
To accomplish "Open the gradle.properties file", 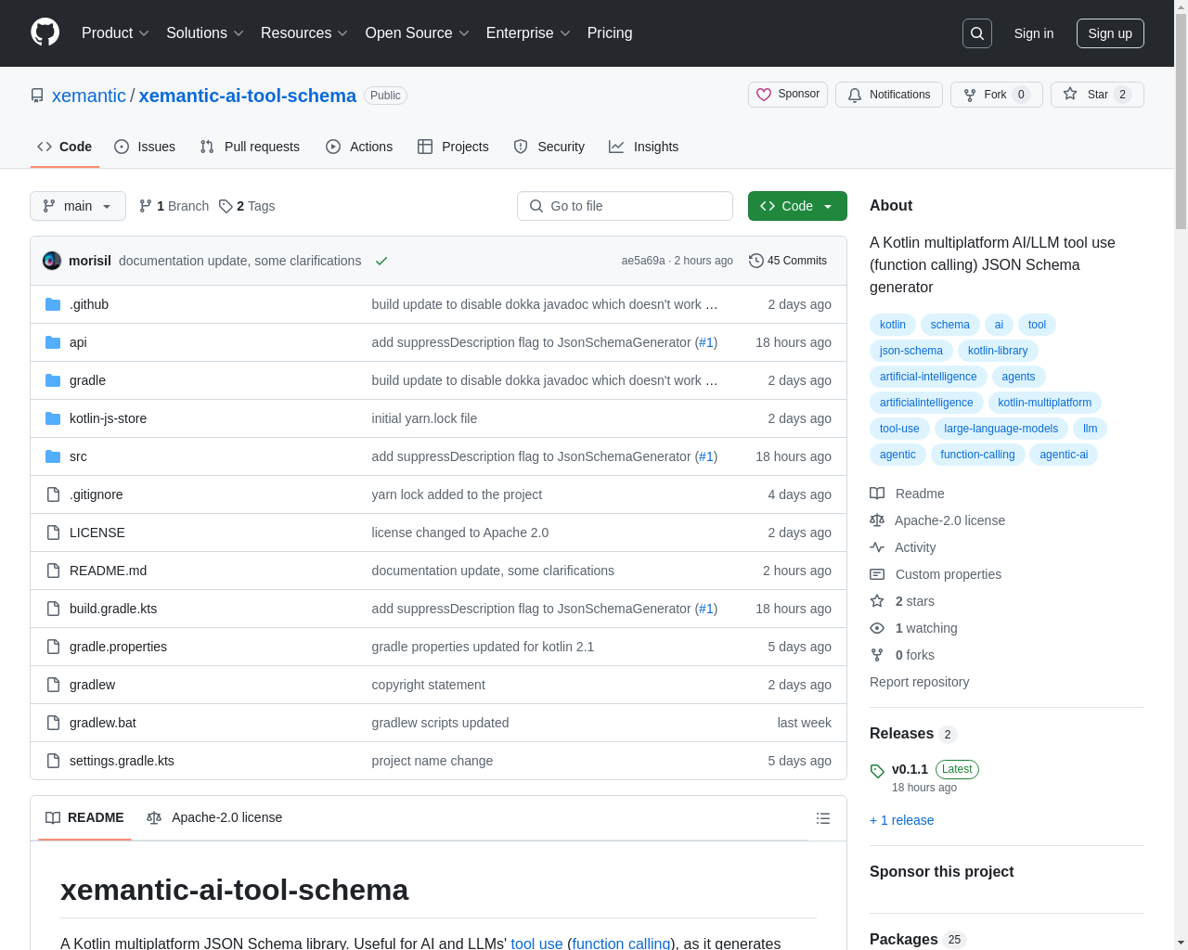I will click(118, 647).
